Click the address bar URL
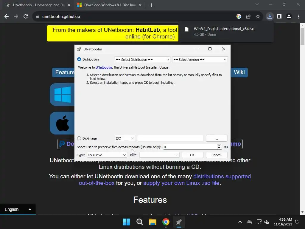The height and width of the screenshot is (229, 305). pos(61,17)
